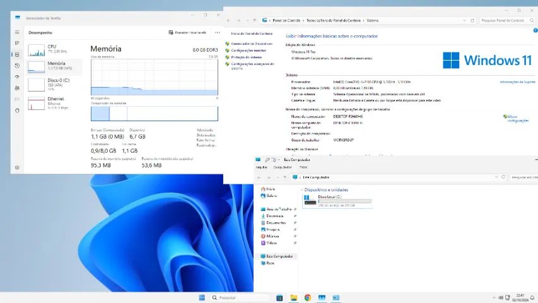The image size is (538, 303).
Task: Select the Ethernet performance item
Action: pyautogui.click(x=54, y=103)
